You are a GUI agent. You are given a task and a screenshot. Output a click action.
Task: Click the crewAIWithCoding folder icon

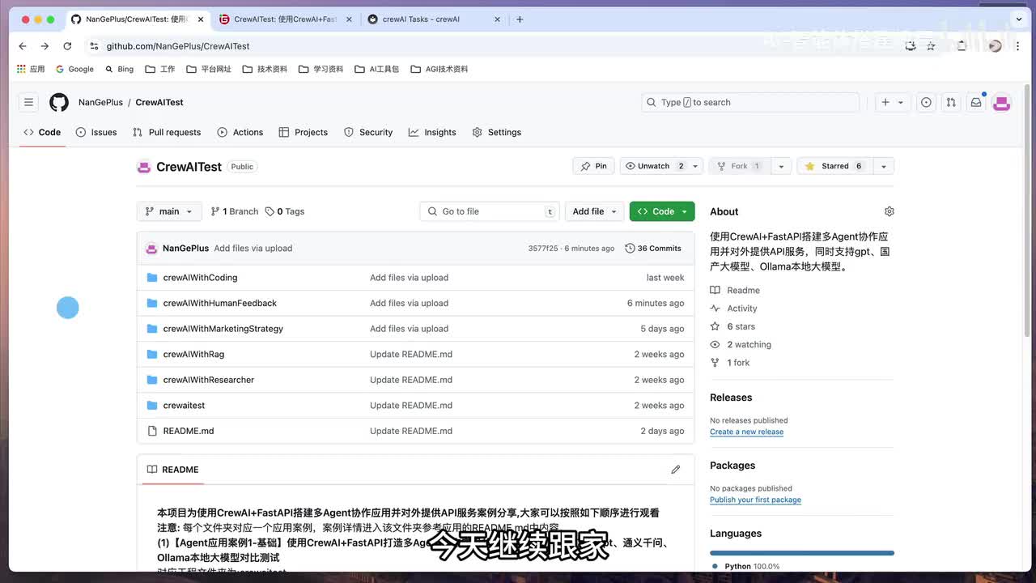point(152,278)
